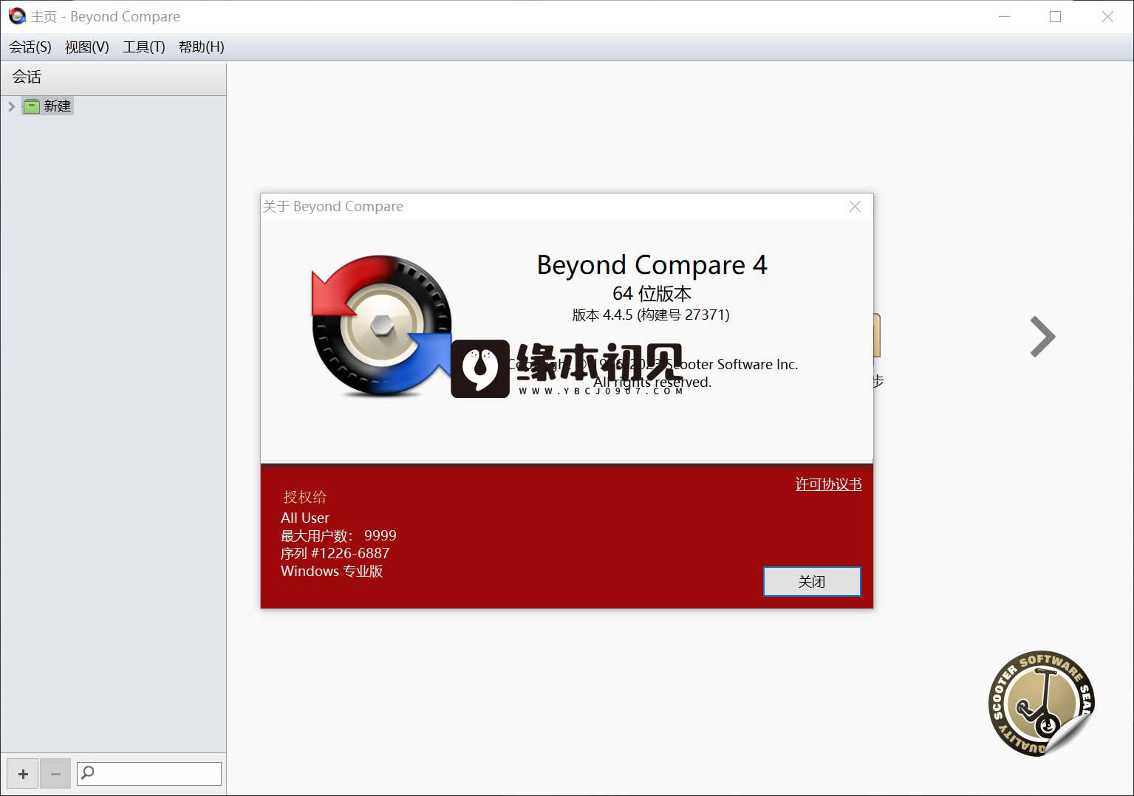Screen dimensions: 1134x796
Task: Open the 帮助(H) menu
Action: pos(201,47)
